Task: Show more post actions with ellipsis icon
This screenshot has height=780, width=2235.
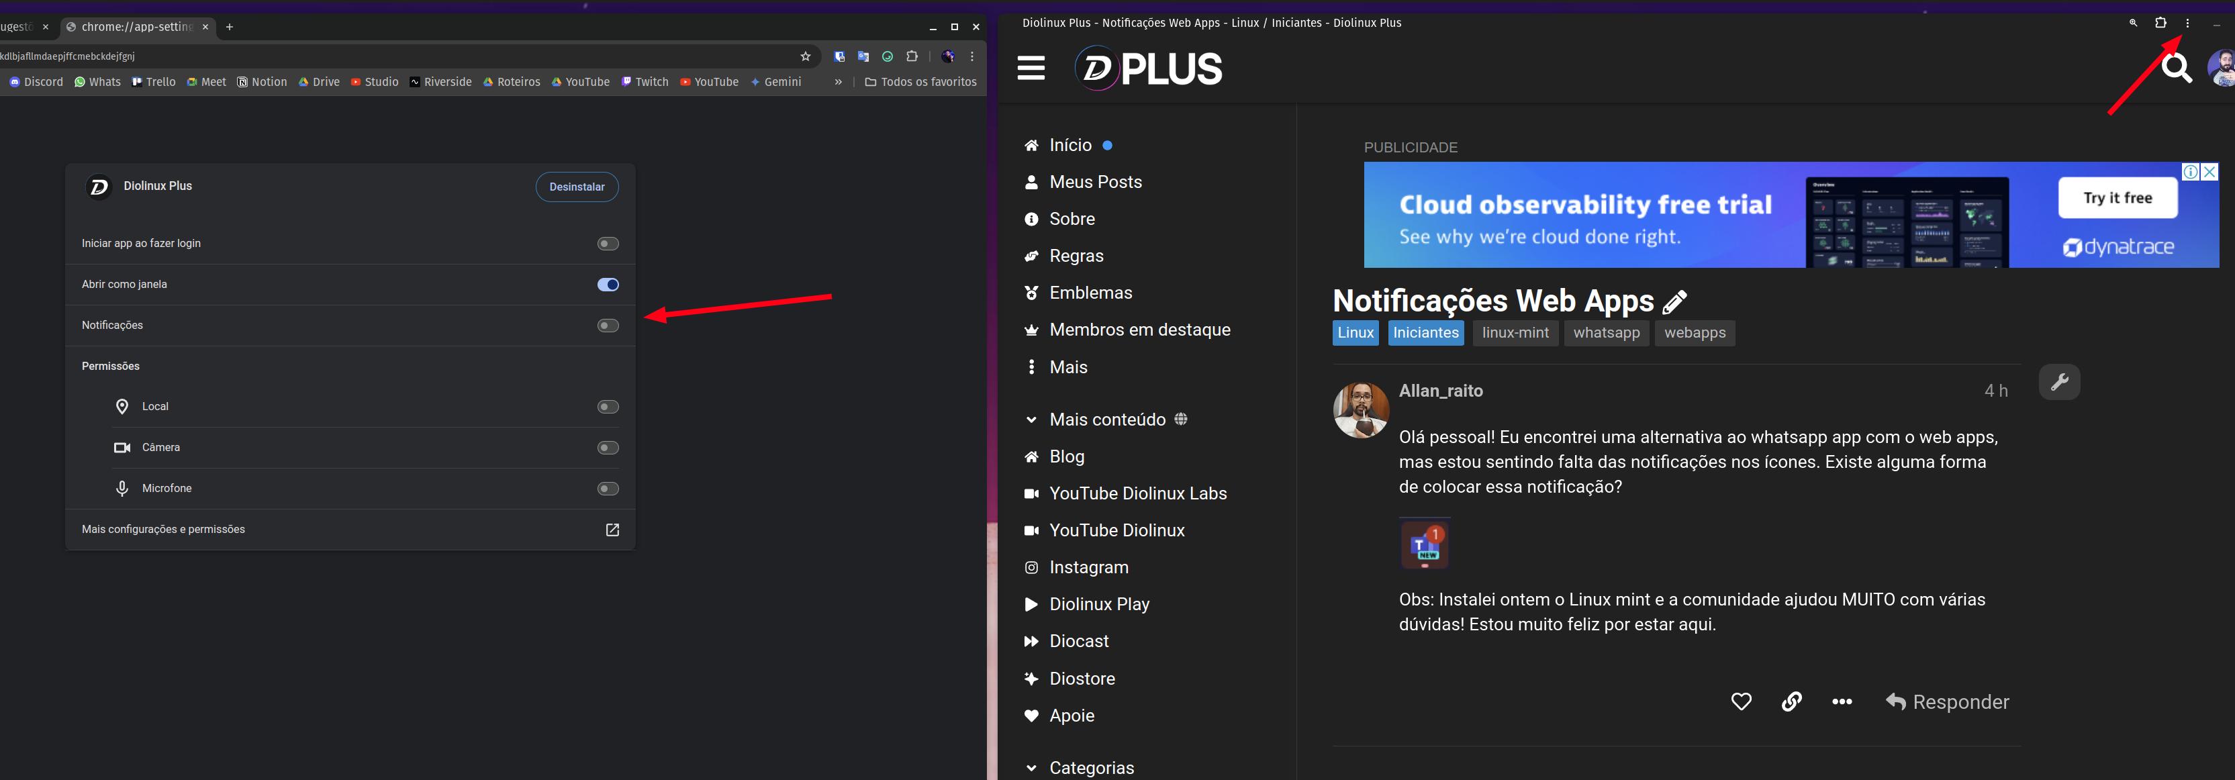Action: point(1842,702)
